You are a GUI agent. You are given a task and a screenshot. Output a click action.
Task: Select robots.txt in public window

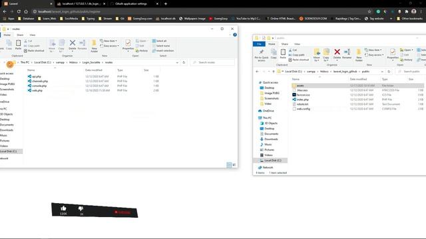pyautogui.click(x=300, y=104)
